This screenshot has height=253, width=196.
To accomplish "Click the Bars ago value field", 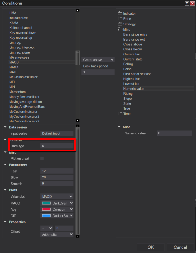I will pos(57,146).
